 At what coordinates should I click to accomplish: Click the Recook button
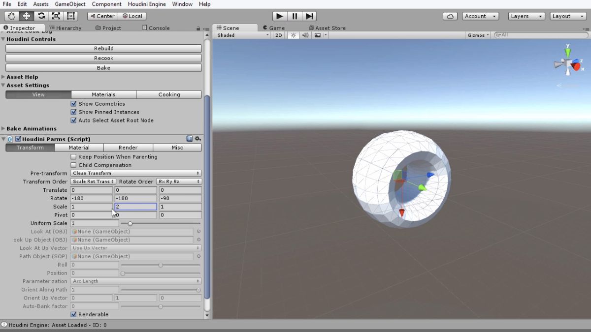103,58
